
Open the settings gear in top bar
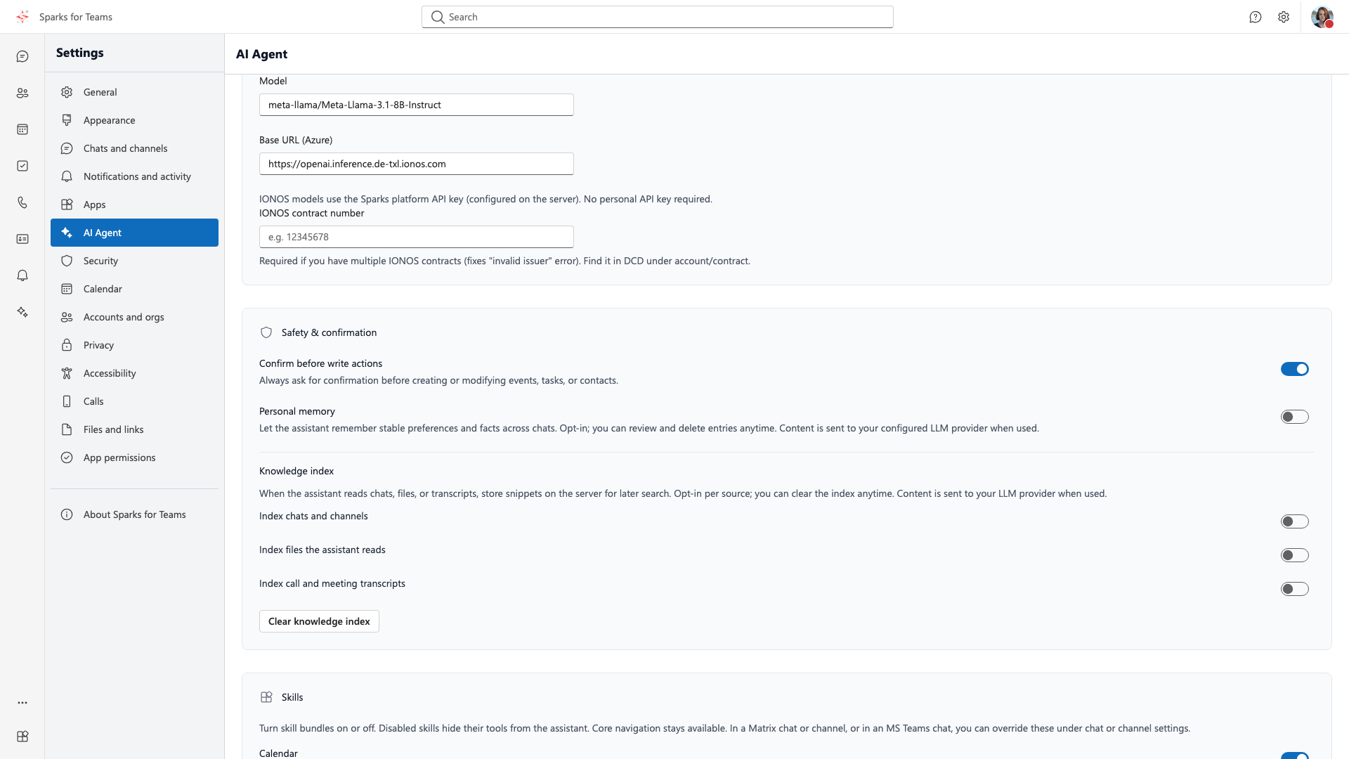(1284, 17)
